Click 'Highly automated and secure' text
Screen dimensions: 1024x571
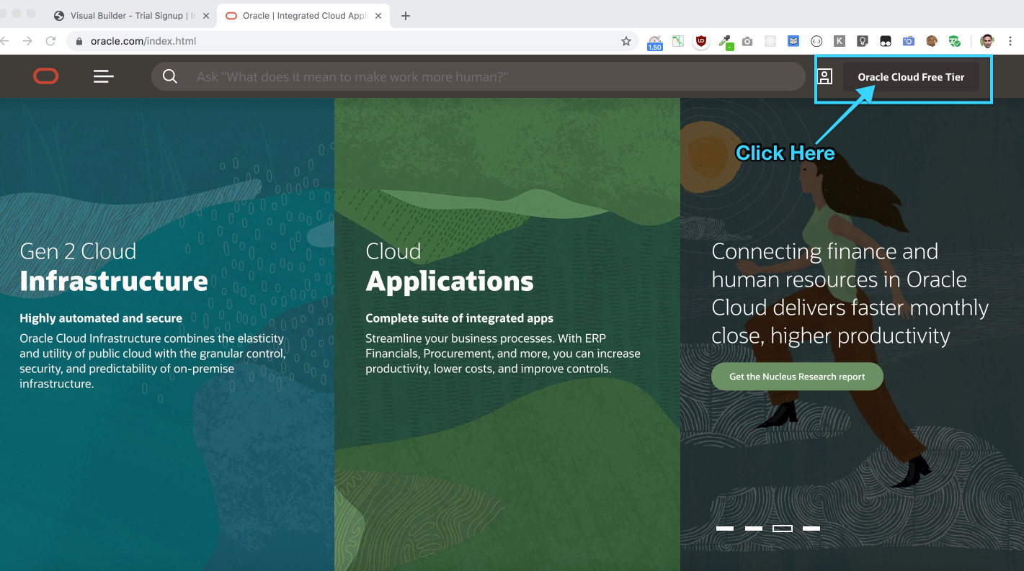pyautogui.click(x=101, y=318)
